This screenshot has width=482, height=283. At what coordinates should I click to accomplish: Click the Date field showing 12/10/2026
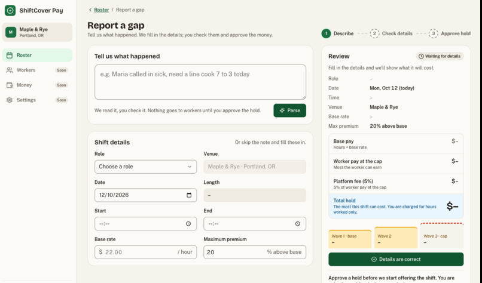tap(146, 195)
